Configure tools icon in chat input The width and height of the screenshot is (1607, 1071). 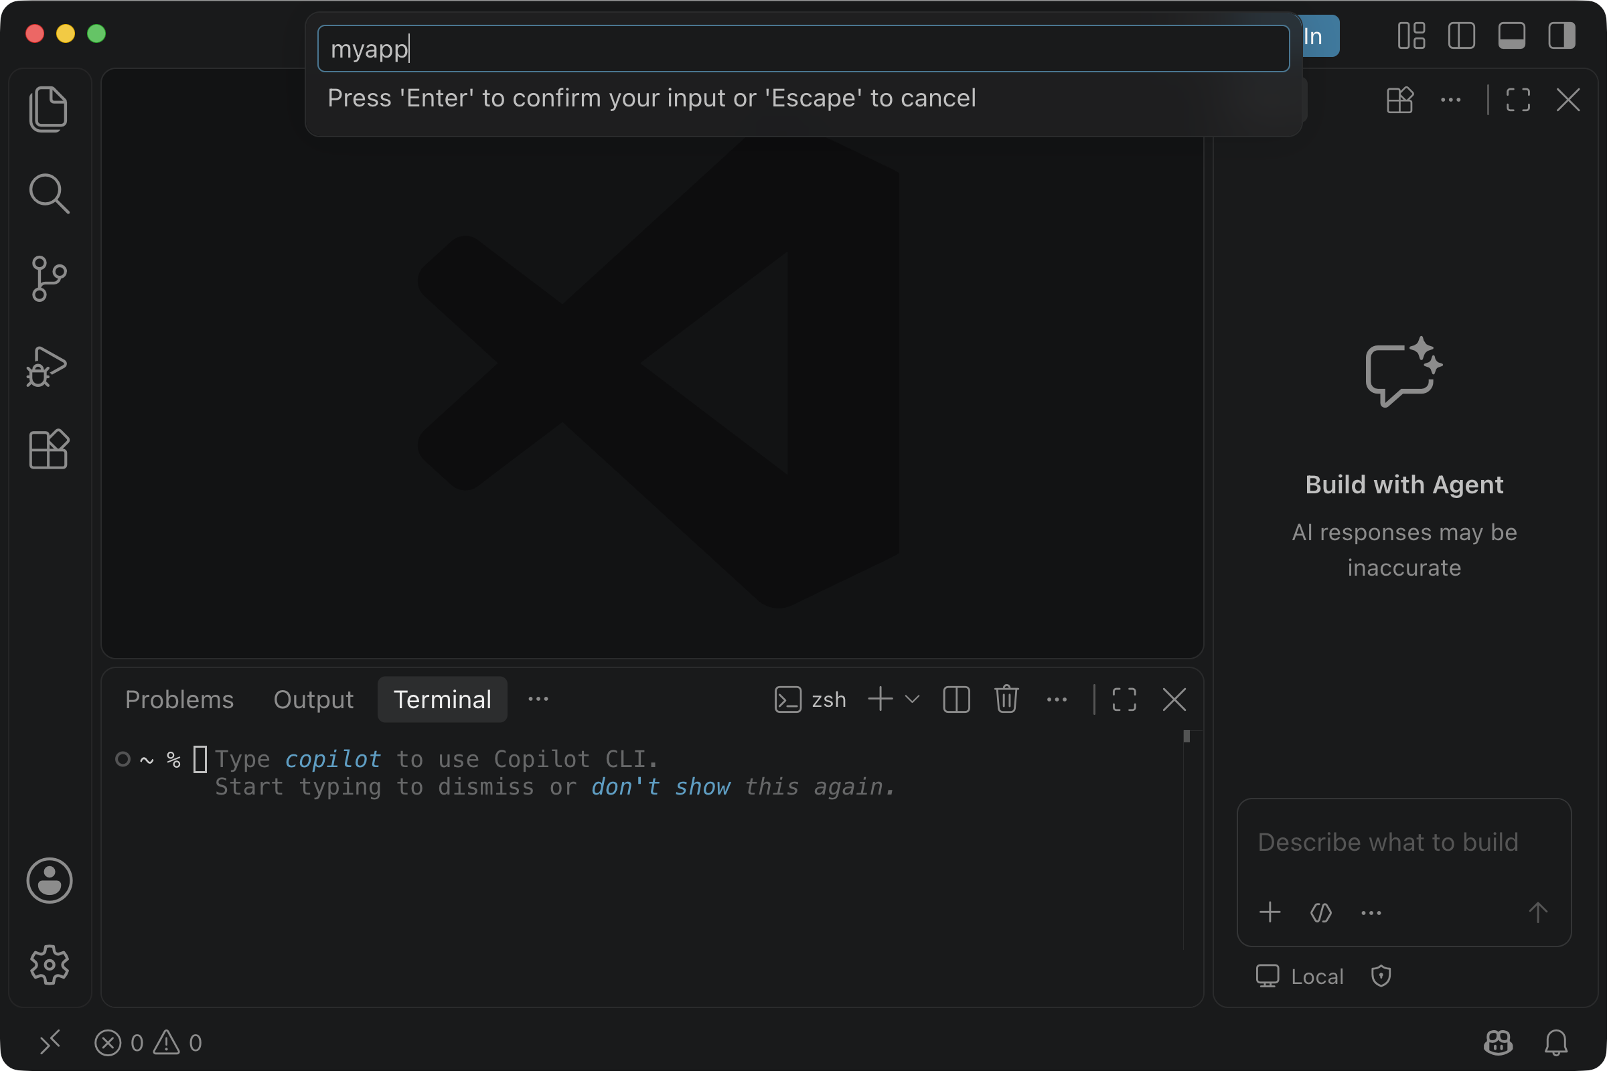coord(1320,912)
